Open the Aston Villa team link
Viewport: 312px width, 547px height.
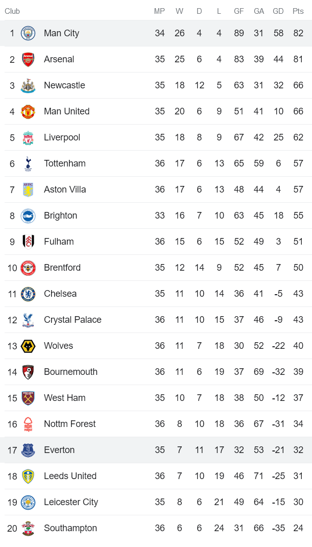coord(65,189)
